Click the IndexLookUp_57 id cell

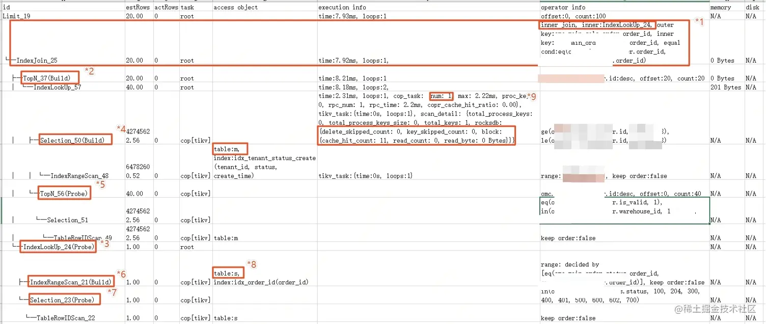[x=63, y=87]
